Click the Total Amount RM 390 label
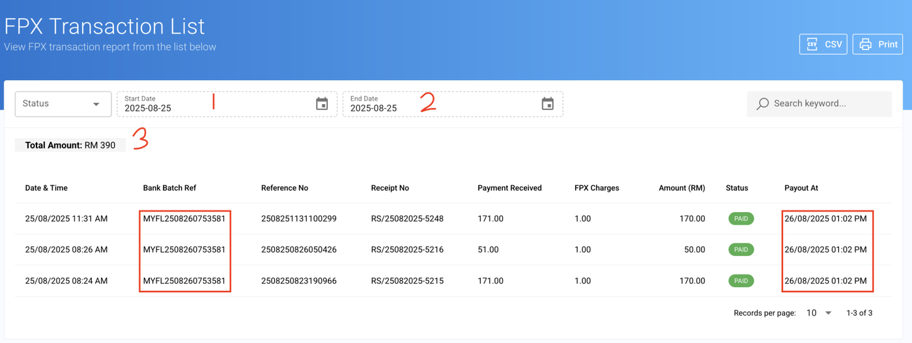Image resolution: width=912 pixels, height=343 pixels. coord(70,145)
